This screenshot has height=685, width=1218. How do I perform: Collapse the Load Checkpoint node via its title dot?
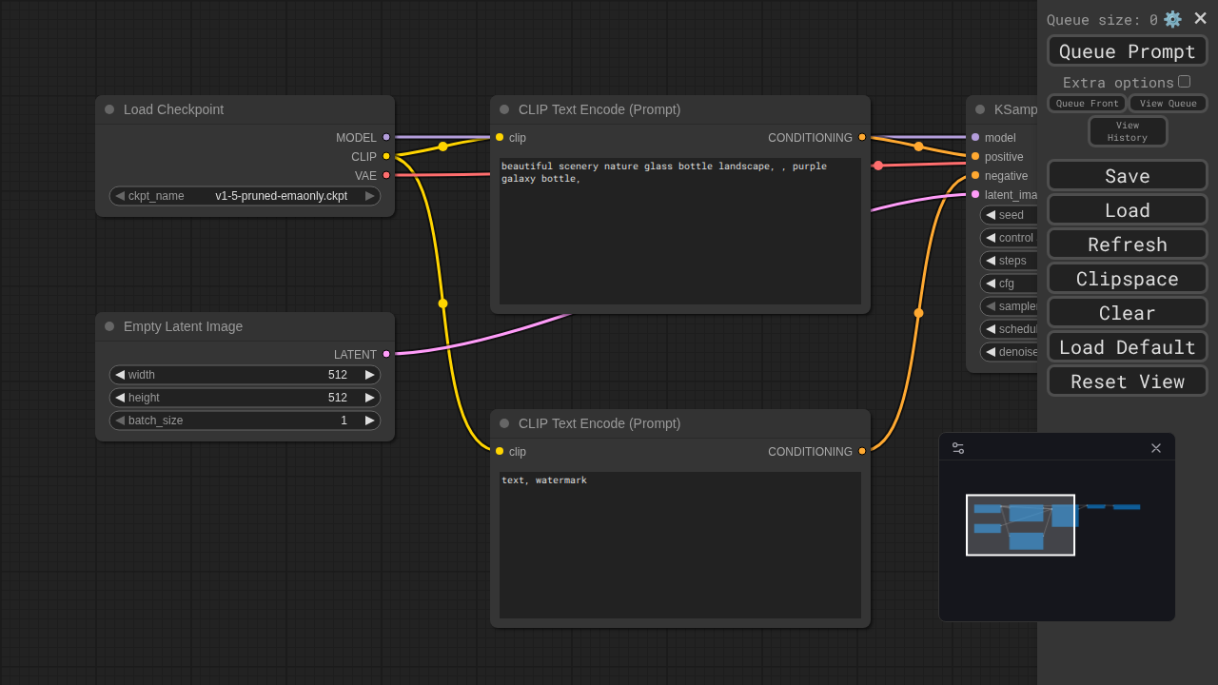pos(109,109)
